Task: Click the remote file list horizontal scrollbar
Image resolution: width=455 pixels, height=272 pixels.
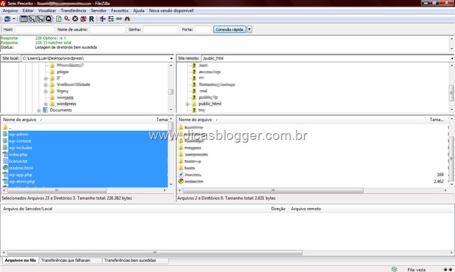Action: [x=273, y=190]
